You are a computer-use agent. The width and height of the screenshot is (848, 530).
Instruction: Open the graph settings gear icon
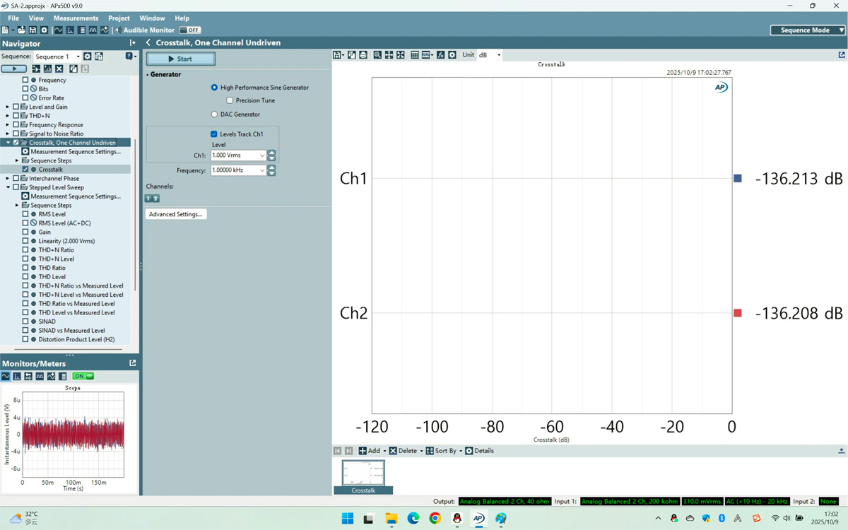pyautogui.click(x=452, y=54)
